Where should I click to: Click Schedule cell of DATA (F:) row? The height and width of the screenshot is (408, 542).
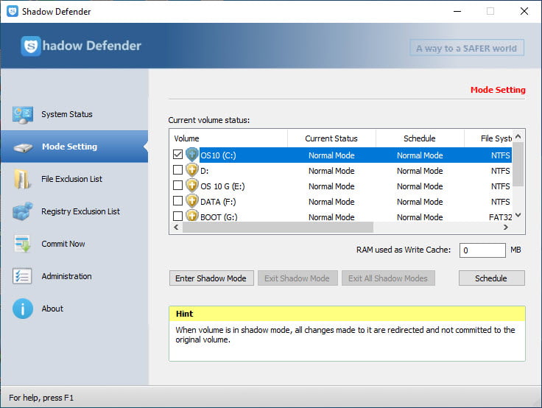(420, 202)
